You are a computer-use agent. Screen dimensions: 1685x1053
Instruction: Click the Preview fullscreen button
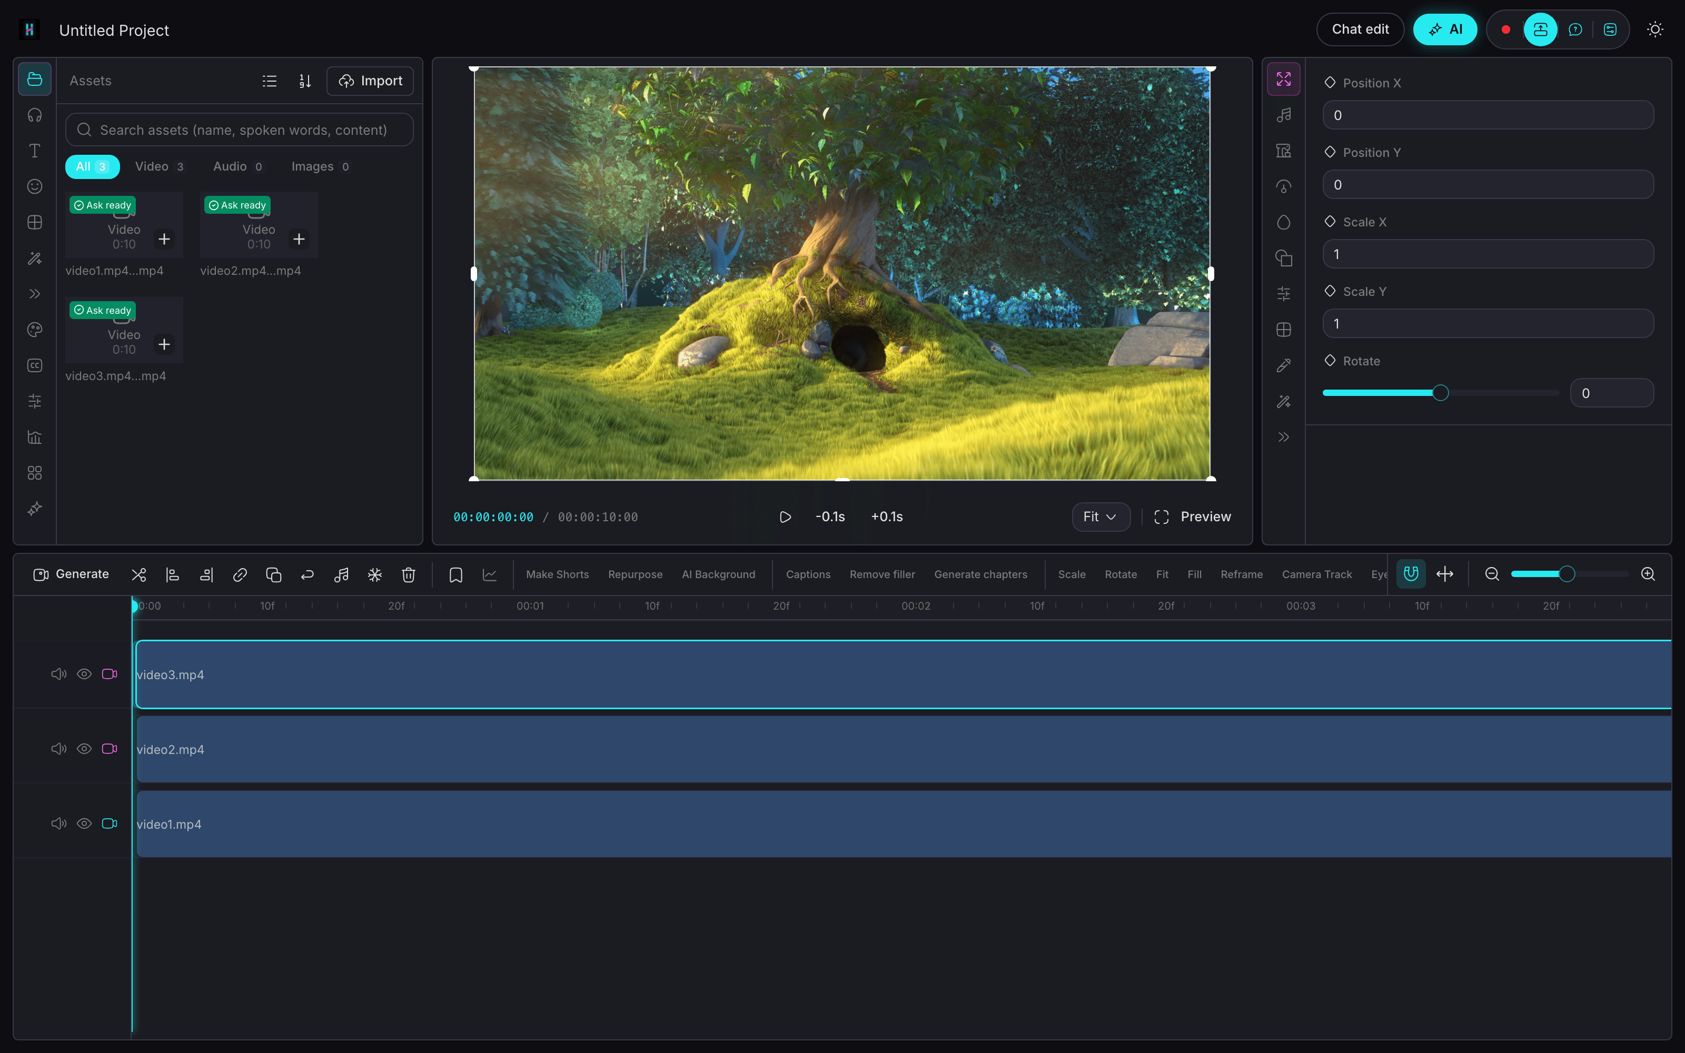coord(1192,516)
